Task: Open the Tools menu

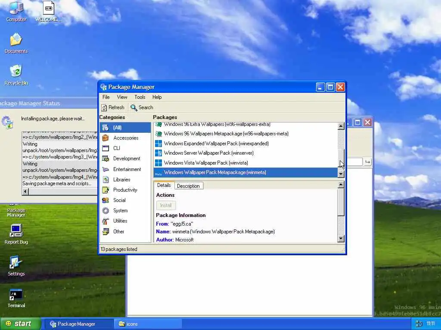Action: [x=140, y=97]
